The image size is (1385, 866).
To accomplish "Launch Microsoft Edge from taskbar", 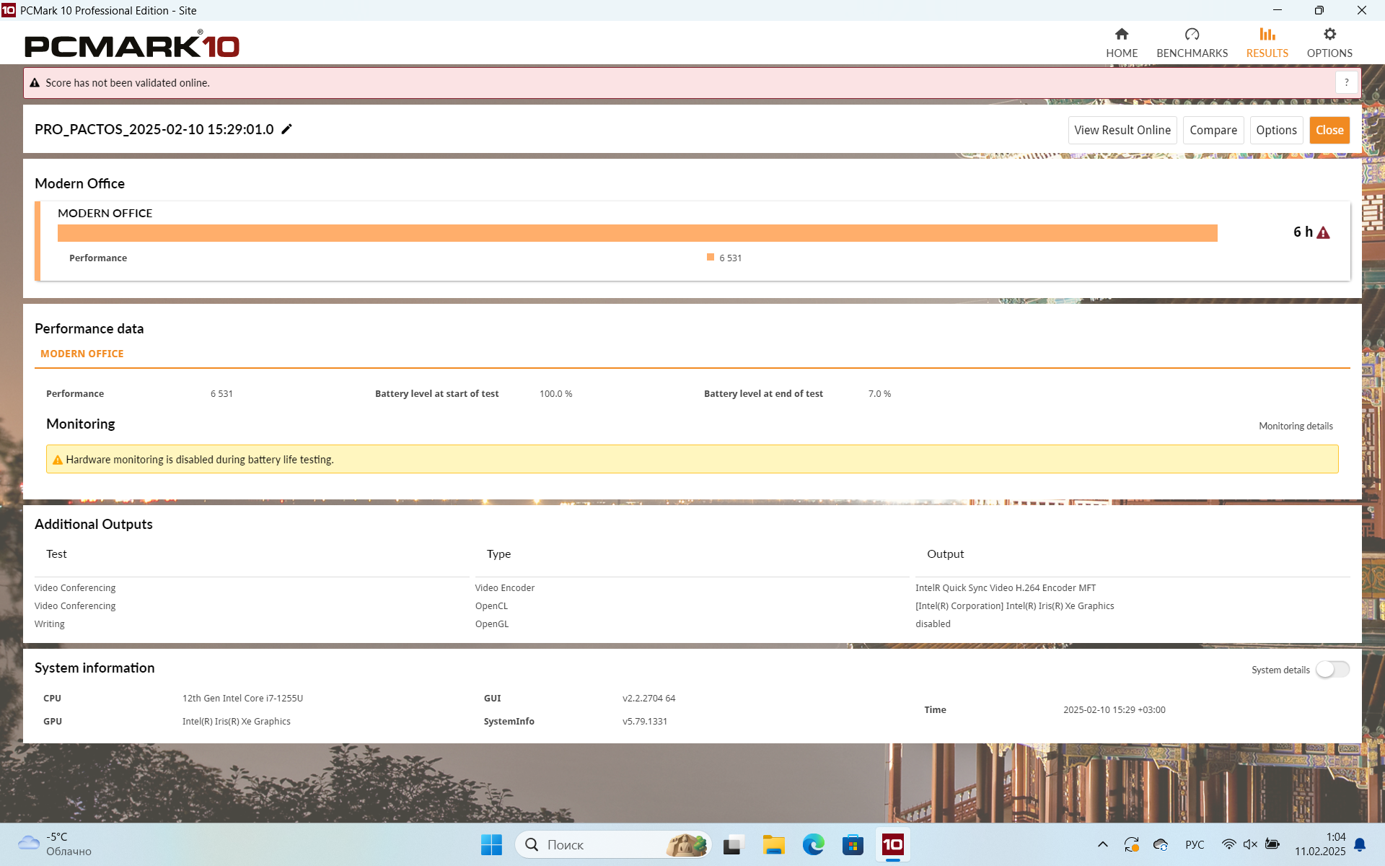I will pyautogui.click(x=813, y=844).
